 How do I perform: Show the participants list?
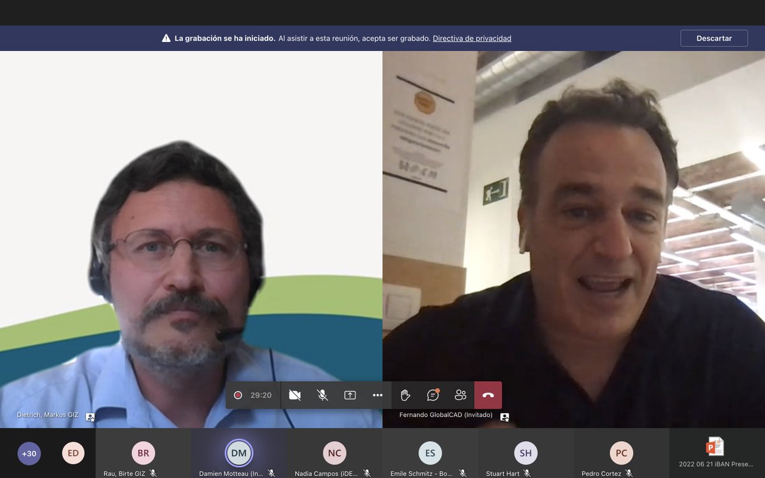(460, 395)
